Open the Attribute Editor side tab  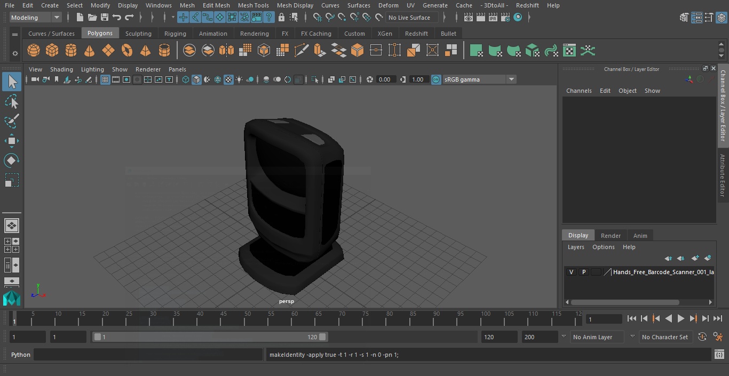723,175
